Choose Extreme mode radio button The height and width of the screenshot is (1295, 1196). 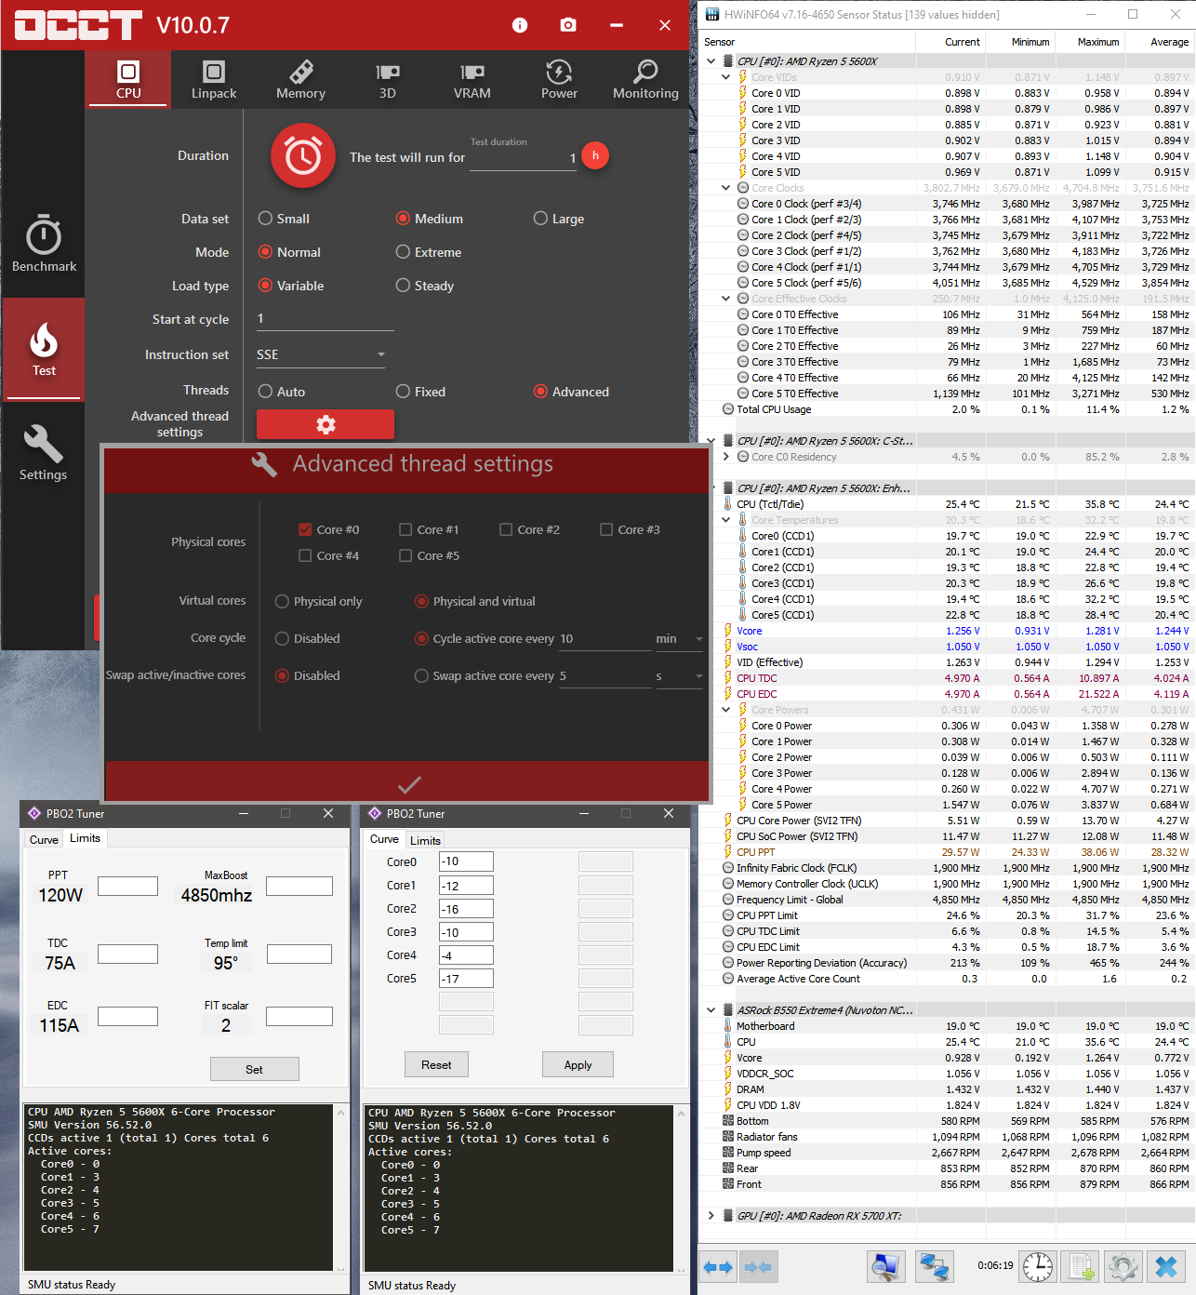coord(403,252)
